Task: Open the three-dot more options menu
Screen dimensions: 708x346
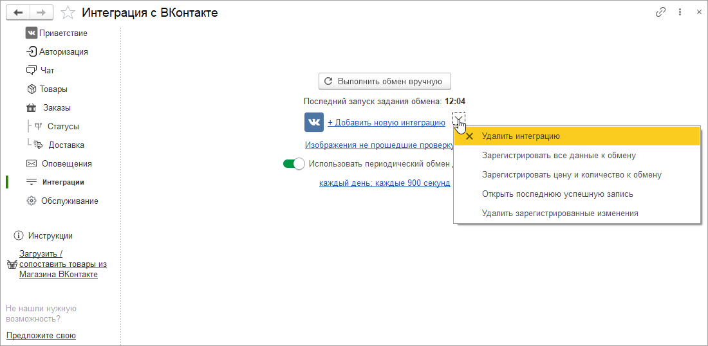Action: (680, 12)
